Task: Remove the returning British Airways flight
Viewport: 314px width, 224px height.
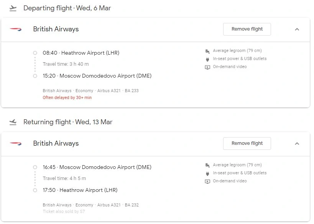Action: (247, 143)
